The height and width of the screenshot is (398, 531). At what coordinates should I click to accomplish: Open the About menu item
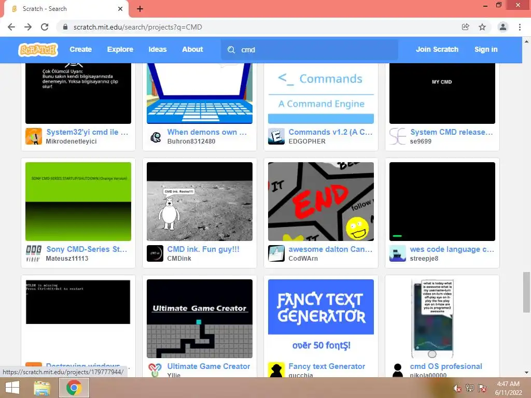192,49
